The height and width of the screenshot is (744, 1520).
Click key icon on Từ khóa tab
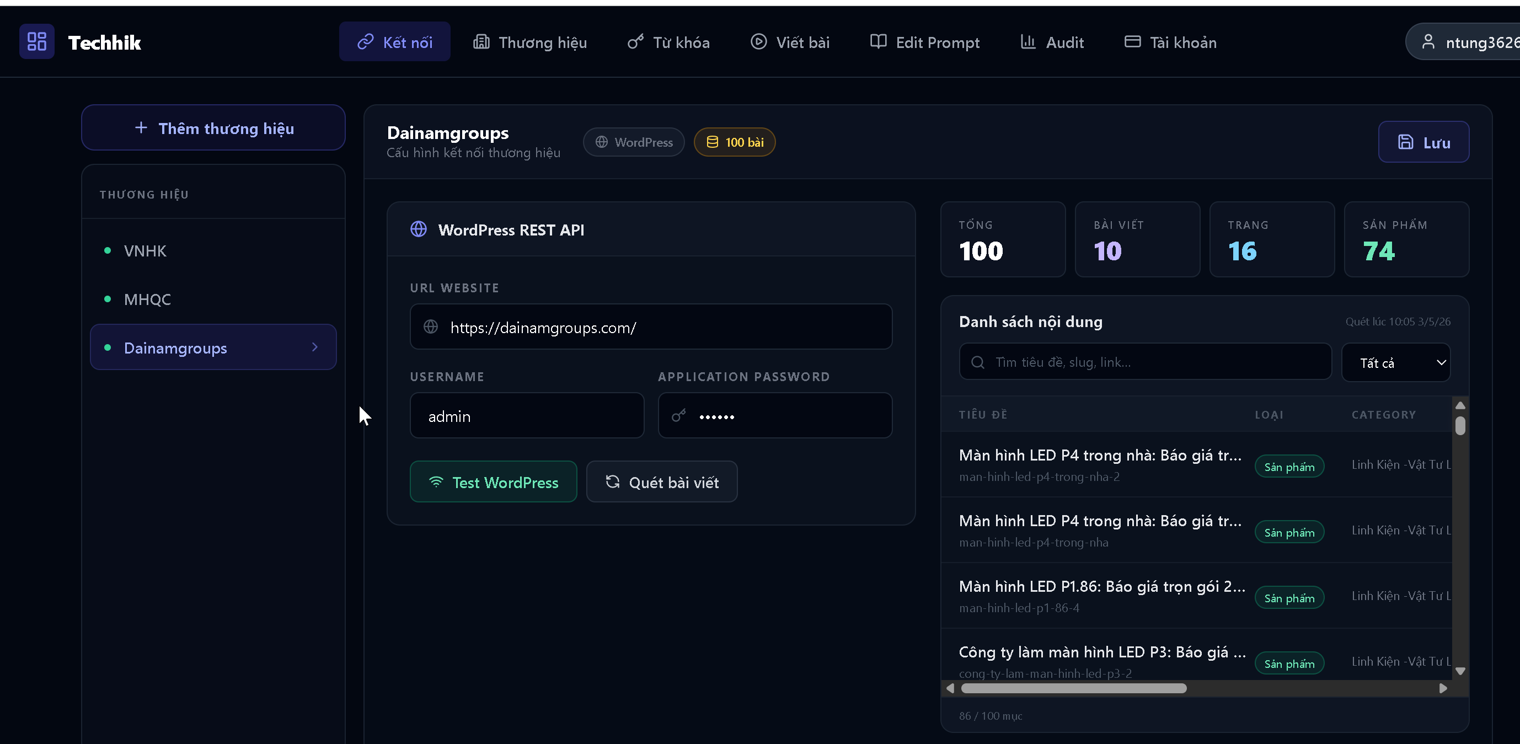[x=635, y=41]
